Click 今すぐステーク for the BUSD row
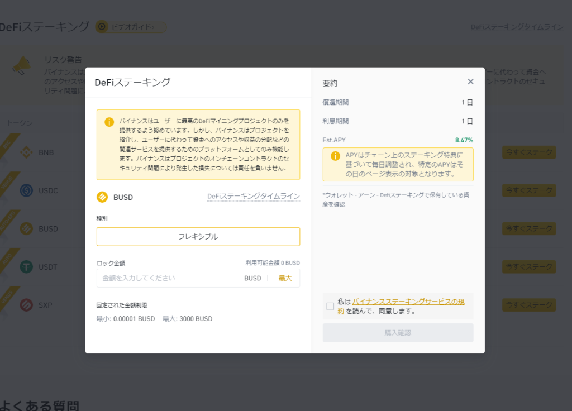Image resolution: width=572 pixels, height=411 pixels. (x=529, y=228)
